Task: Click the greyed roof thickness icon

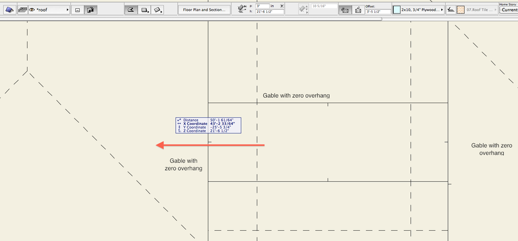Action: (304, 9)
